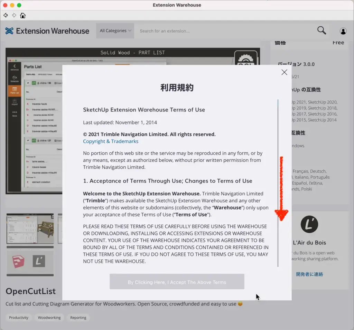Screen dimensions: 354x330
Task: Click the green zoom window button
Action: 19,5
